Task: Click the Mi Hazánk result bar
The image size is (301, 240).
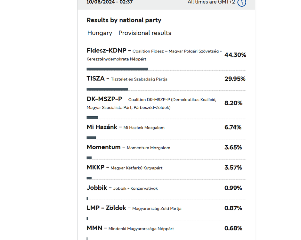Action: 91,138
